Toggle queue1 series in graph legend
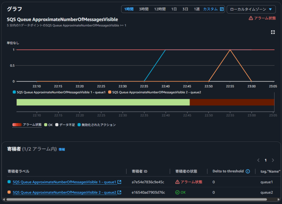 [59, 92]
